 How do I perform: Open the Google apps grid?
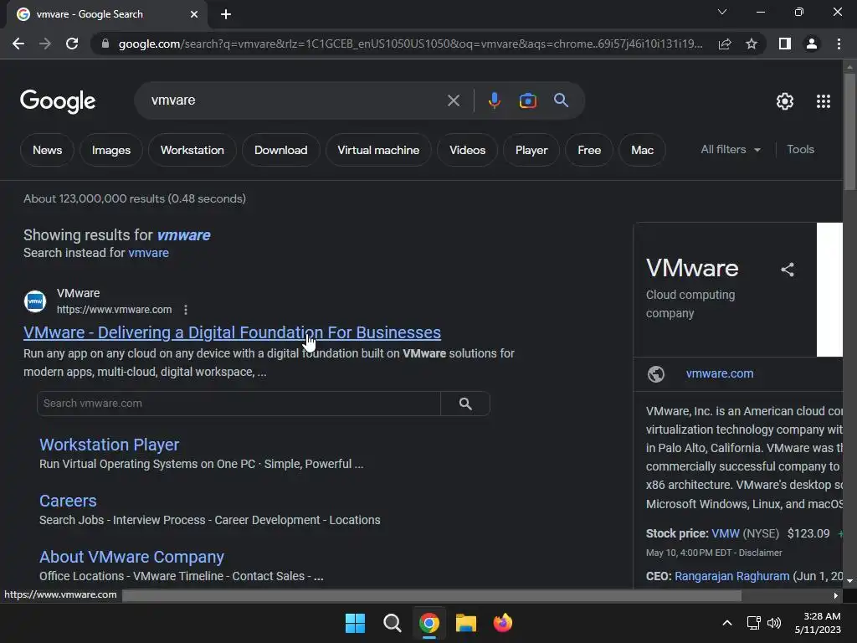click(x=824, y=101)
